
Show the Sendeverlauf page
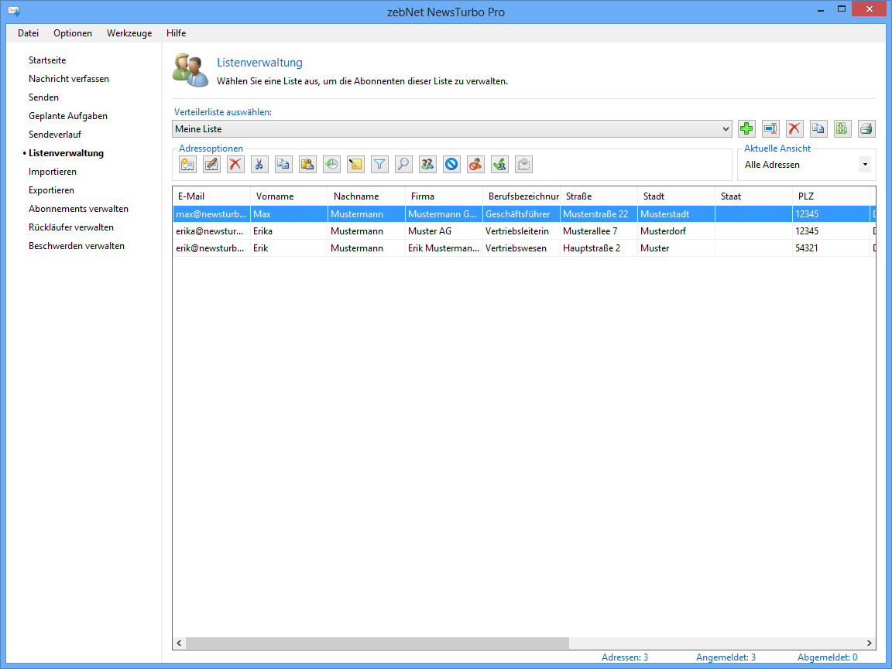(x=55, y=135)
